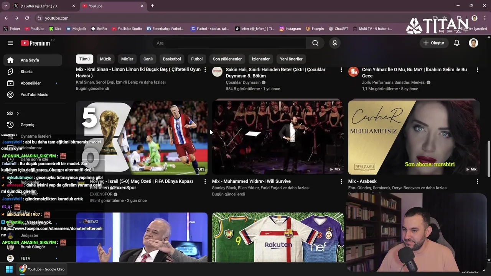Open options for the Norveç - İsrail video
This screenshot has width=491, height=276.
coord(205,182)
